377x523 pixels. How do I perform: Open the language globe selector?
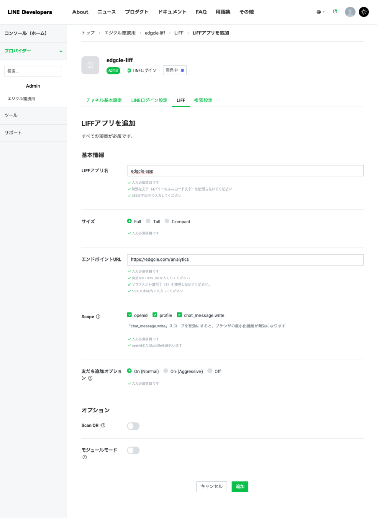320,12
